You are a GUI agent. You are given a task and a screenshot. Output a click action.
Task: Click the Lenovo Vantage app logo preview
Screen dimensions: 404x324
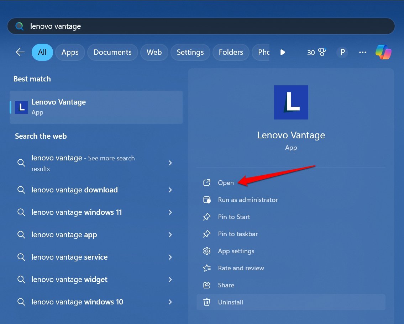pos(291,102)
